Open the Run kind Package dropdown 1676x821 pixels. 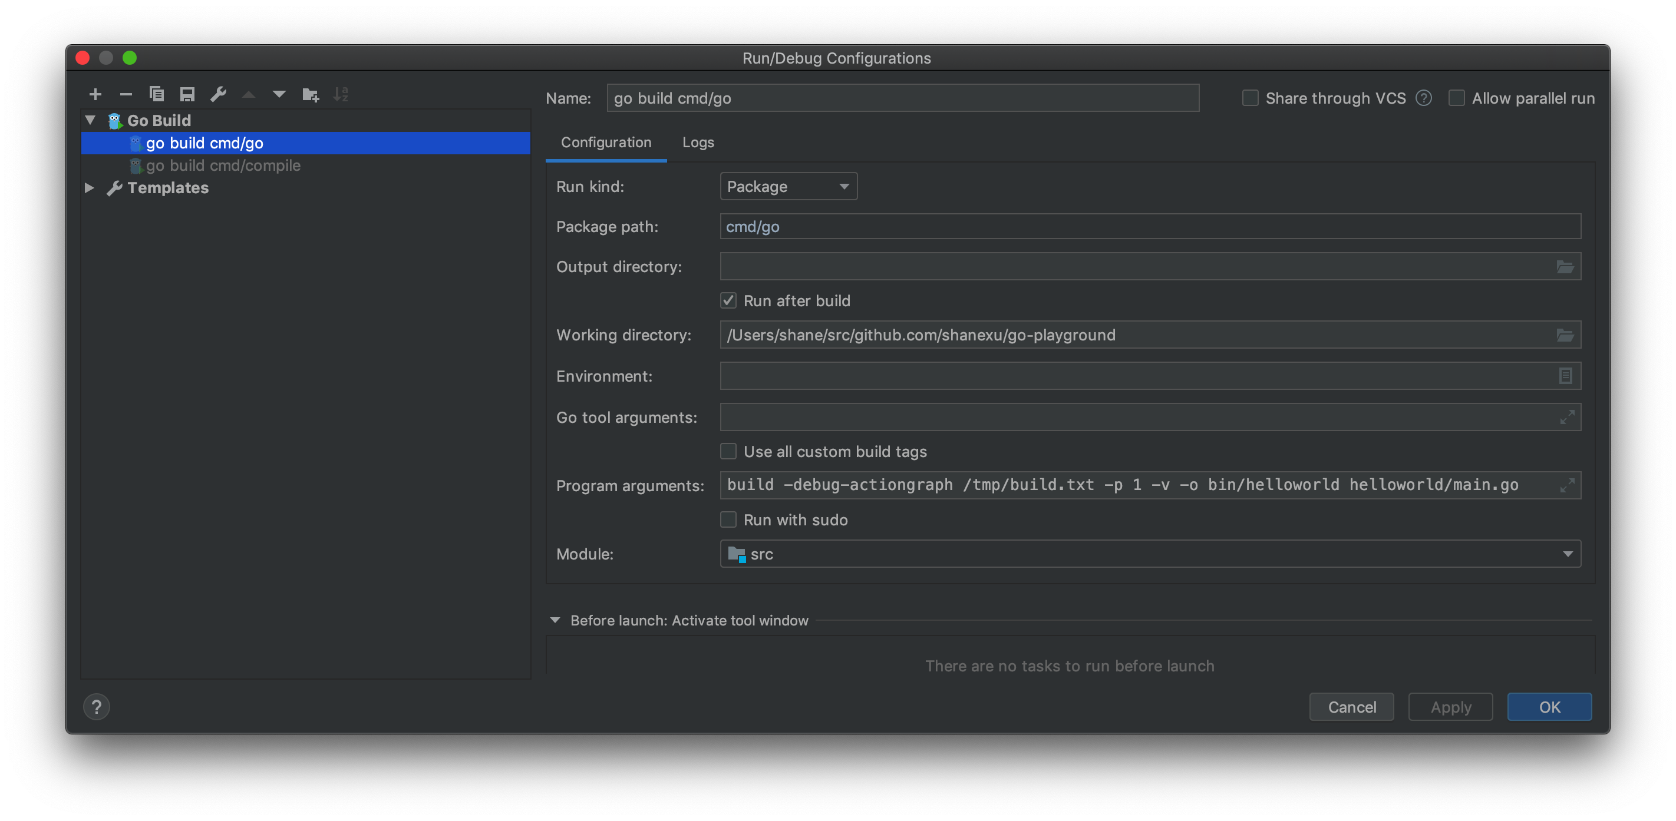pyautogui.click(x=788, y=187)
